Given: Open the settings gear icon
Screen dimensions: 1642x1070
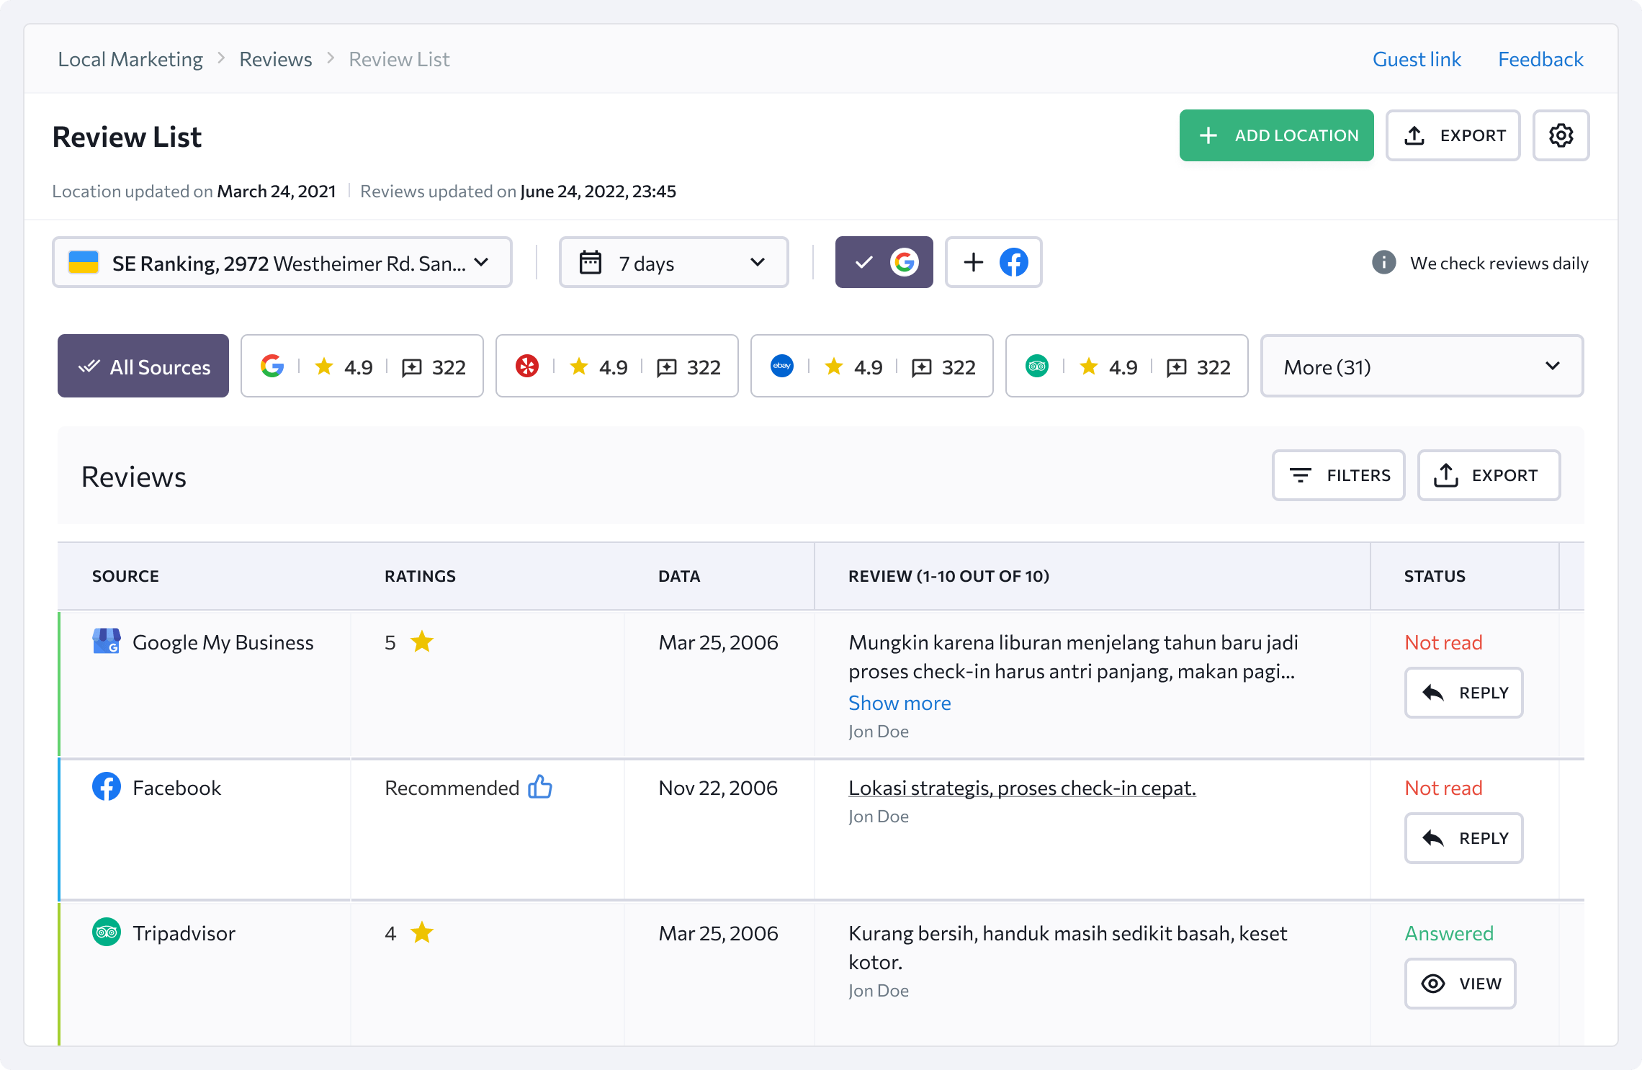Looking at the screenshot, I should (x=1561, y=135).
